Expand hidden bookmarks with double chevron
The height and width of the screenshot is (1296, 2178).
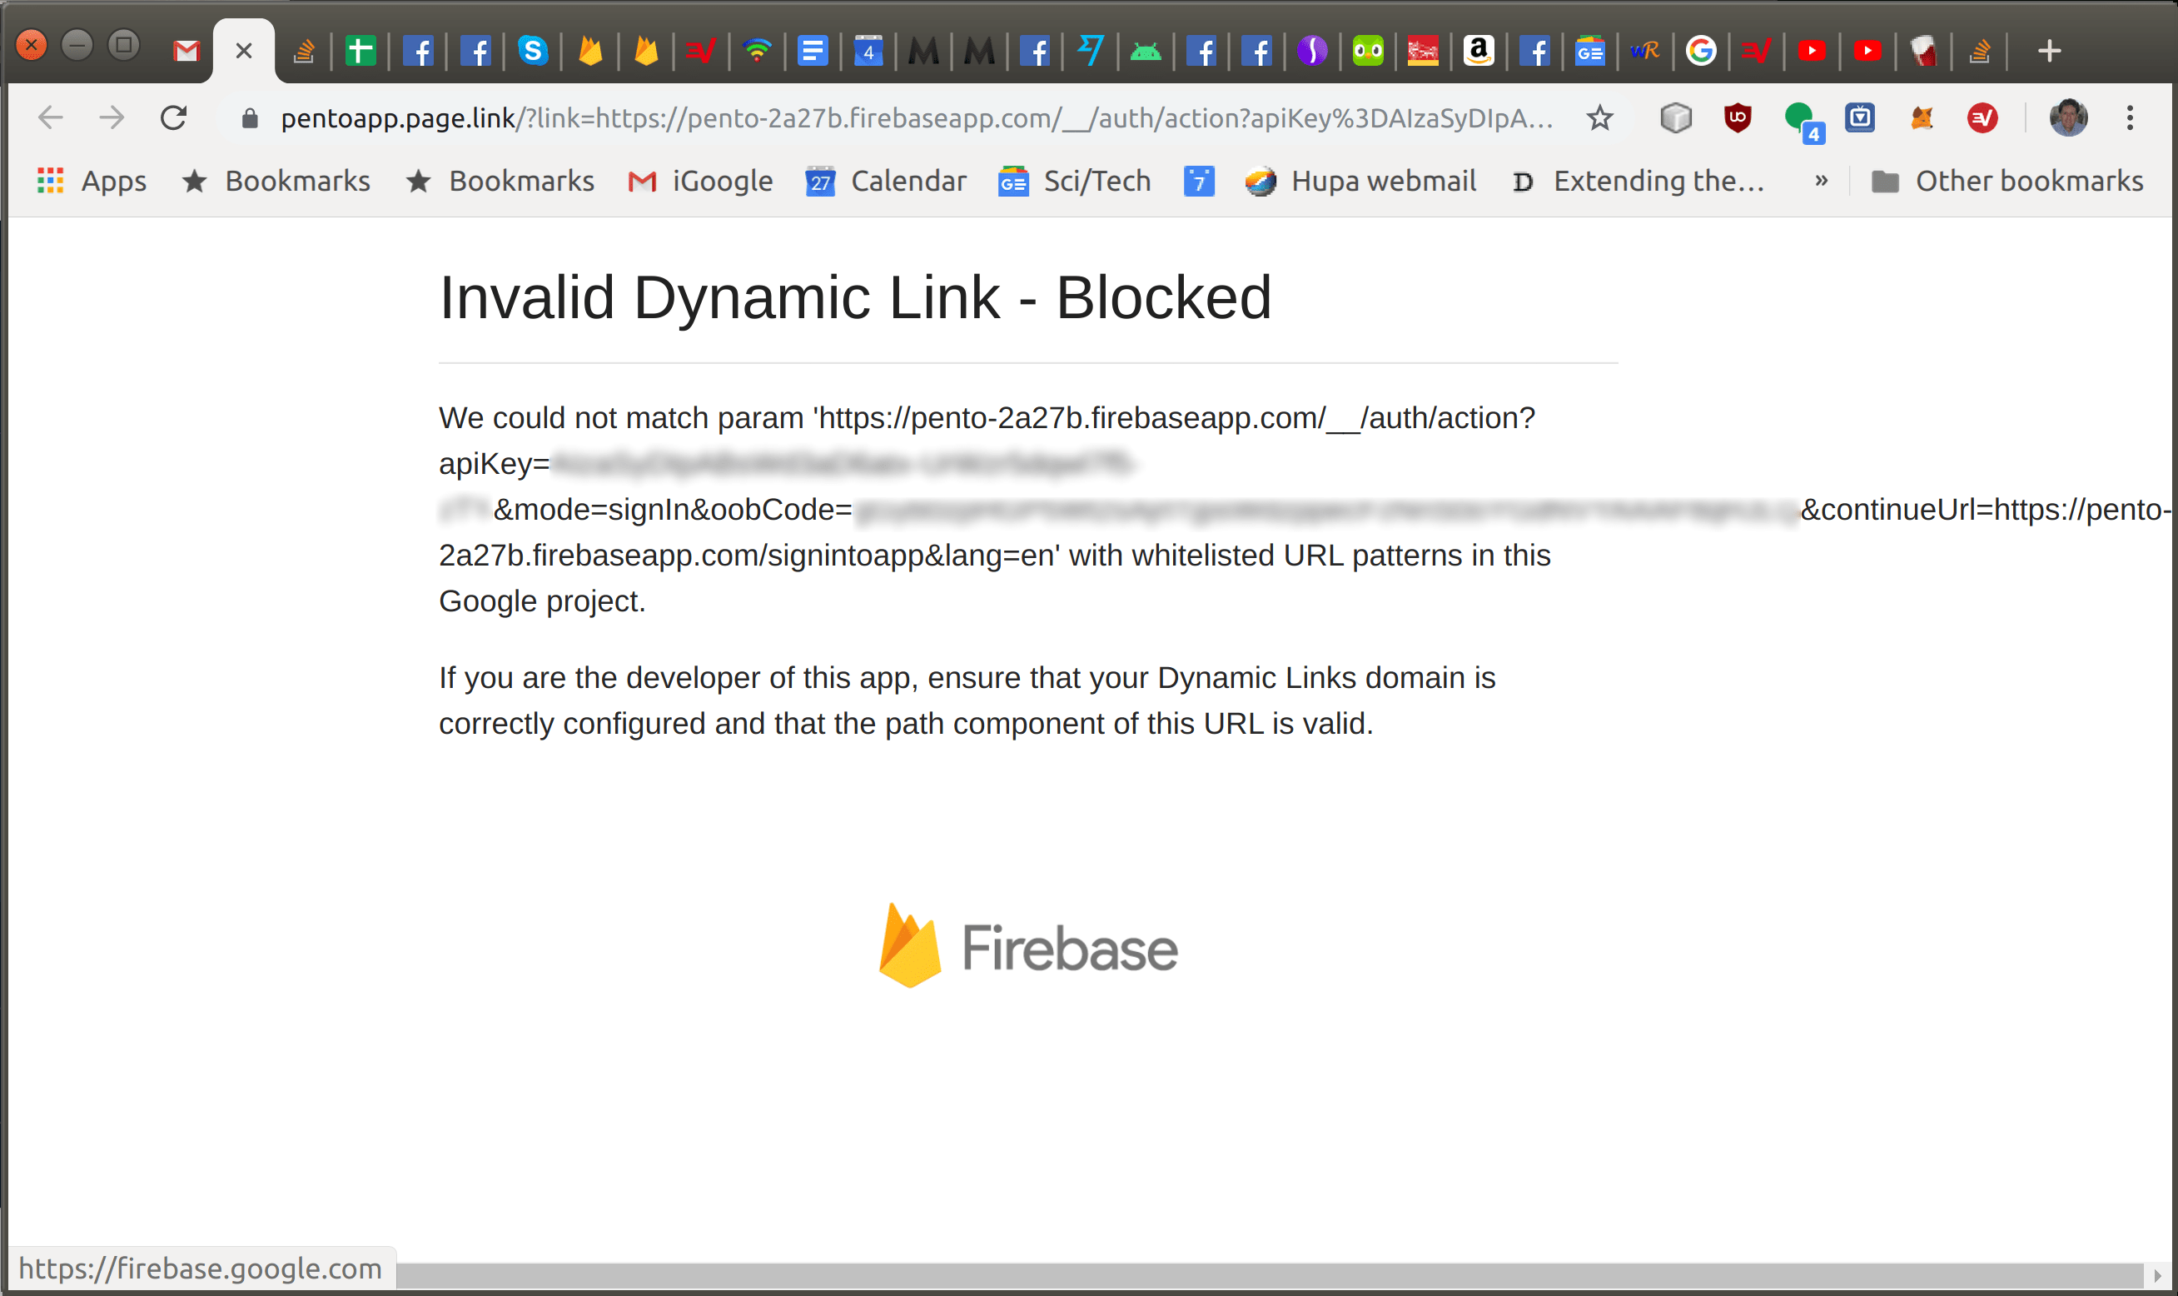point(1821,181)
